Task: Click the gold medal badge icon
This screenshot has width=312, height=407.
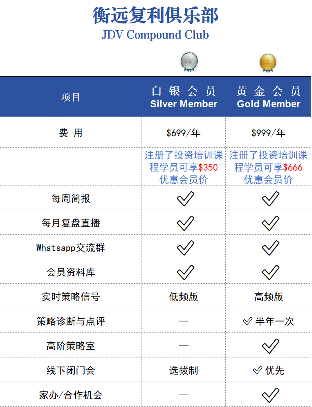Action: coord(268,63)
